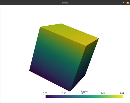Click the Scalars color bar gradient

coord(84,96)
